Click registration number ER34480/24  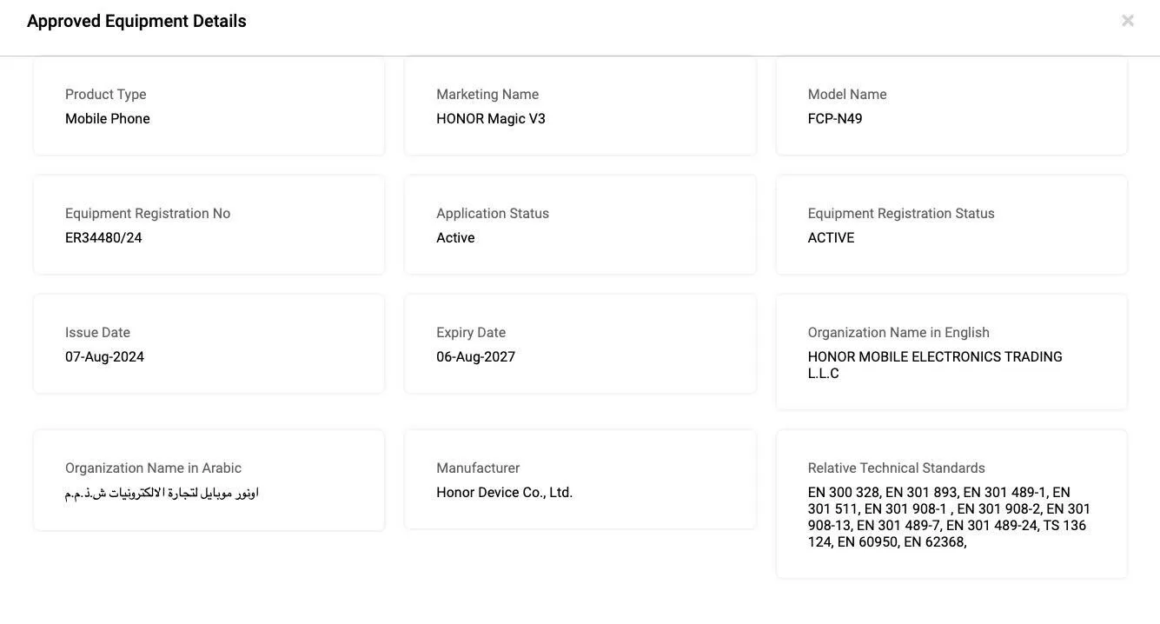click(x=103, y=238)
